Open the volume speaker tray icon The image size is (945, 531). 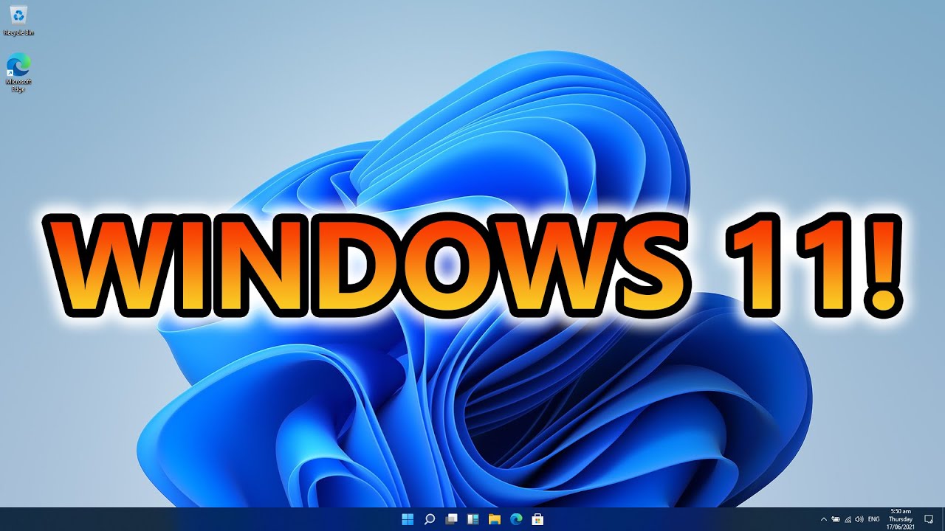pos(859,519)
